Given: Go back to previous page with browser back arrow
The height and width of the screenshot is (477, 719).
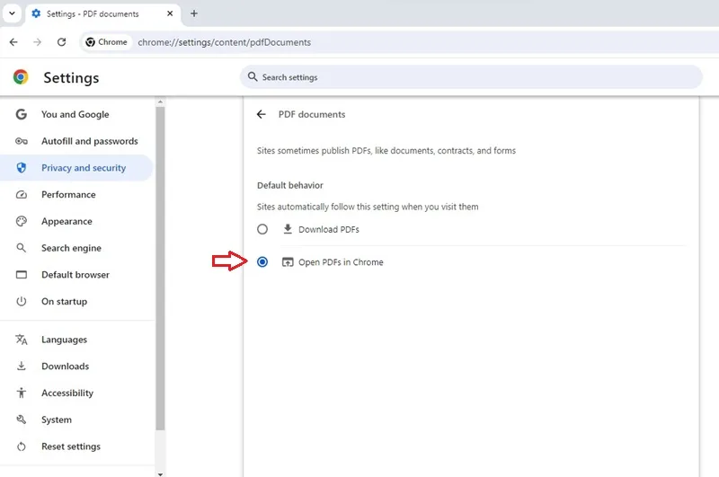Looking at the screenshot, I should point(13,42).
